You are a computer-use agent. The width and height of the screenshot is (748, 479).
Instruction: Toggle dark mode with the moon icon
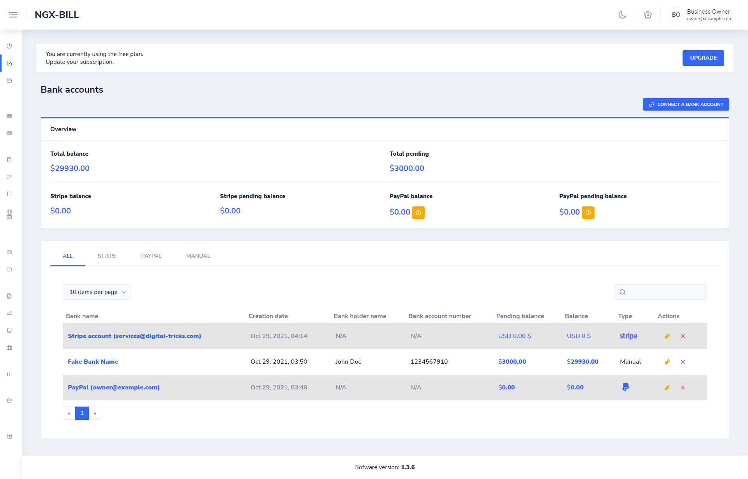[x=622, y=15]
